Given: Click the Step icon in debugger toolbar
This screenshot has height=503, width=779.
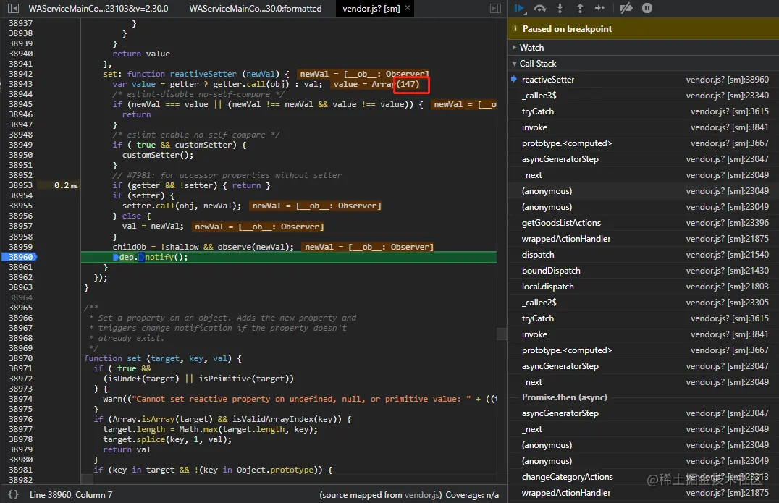Looking at the screenshot, I should (599, 8).
